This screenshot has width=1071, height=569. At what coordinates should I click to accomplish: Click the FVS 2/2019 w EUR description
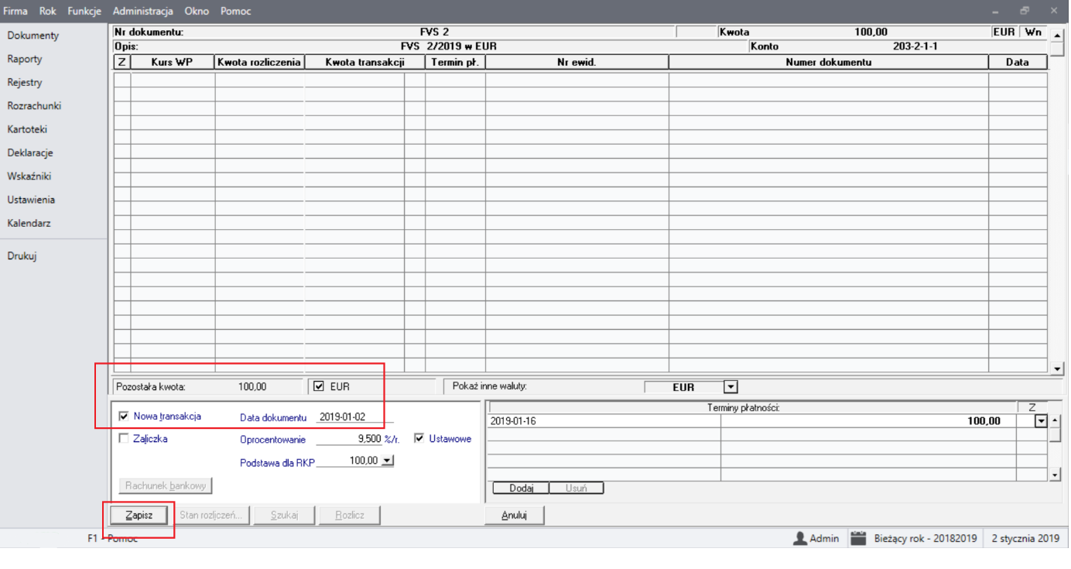click(x=449, y=46)
